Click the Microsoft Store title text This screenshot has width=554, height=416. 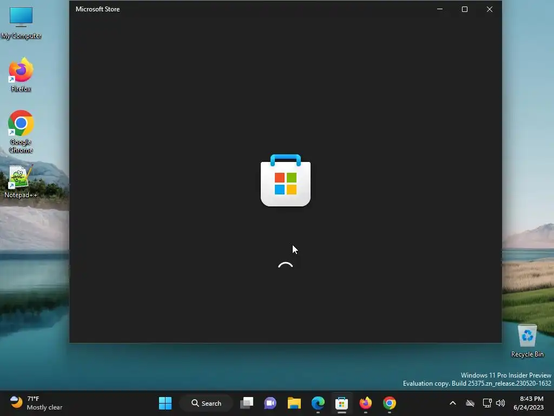point(97,9)
